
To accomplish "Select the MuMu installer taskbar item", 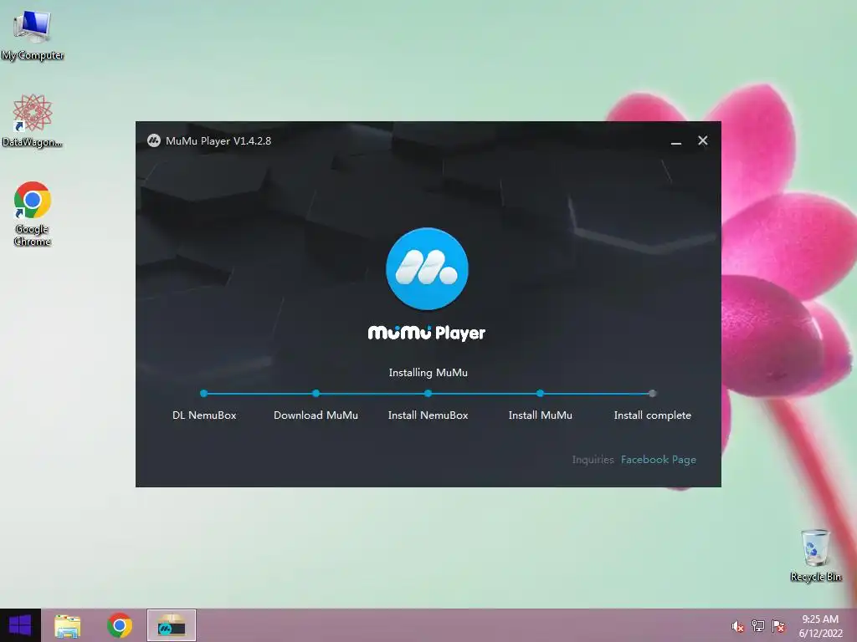I will point(171,625).
